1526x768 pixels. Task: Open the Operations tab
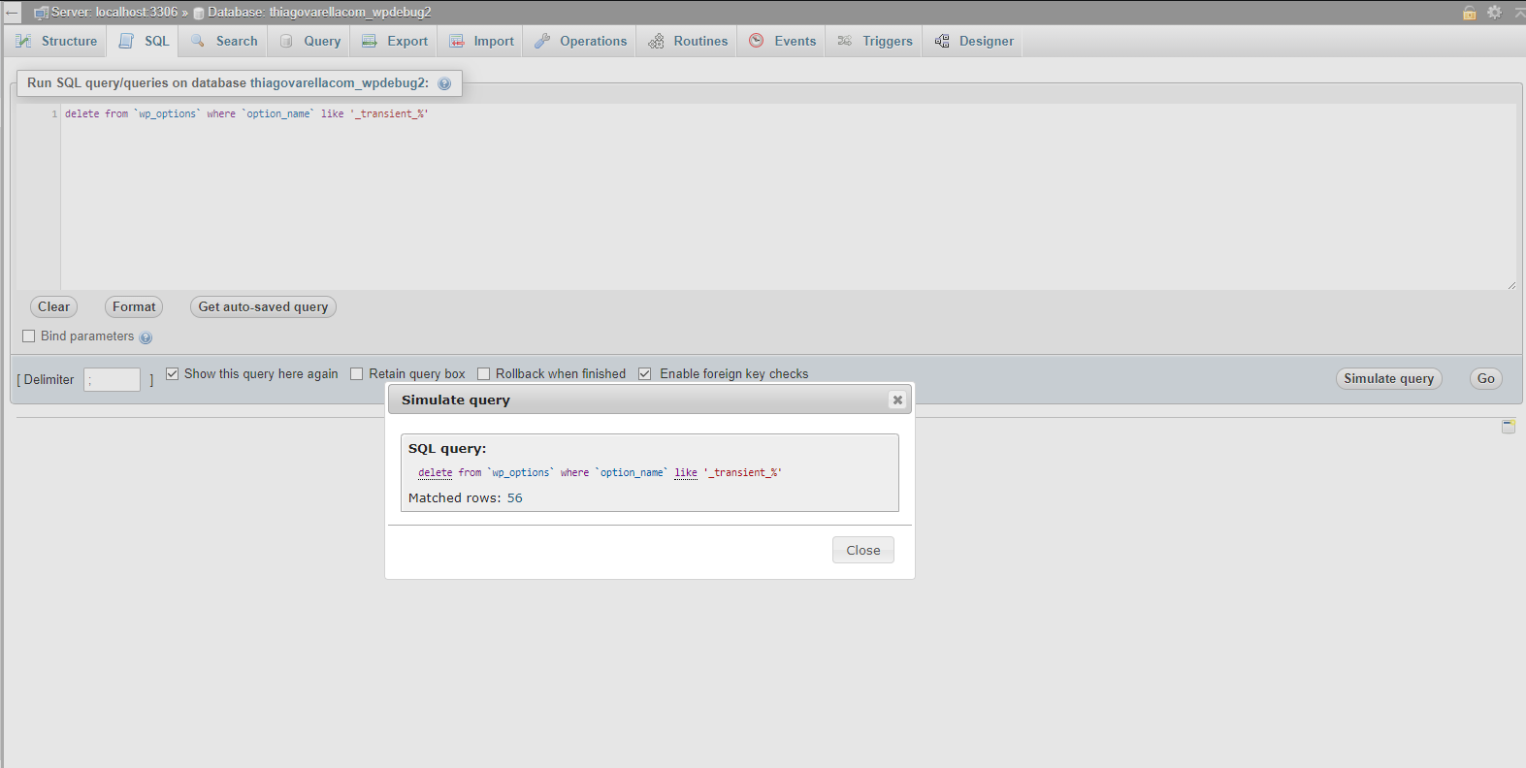(581, 41)
